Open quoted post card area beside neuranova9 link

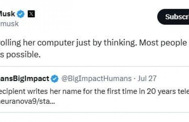(x=120, y=102)
